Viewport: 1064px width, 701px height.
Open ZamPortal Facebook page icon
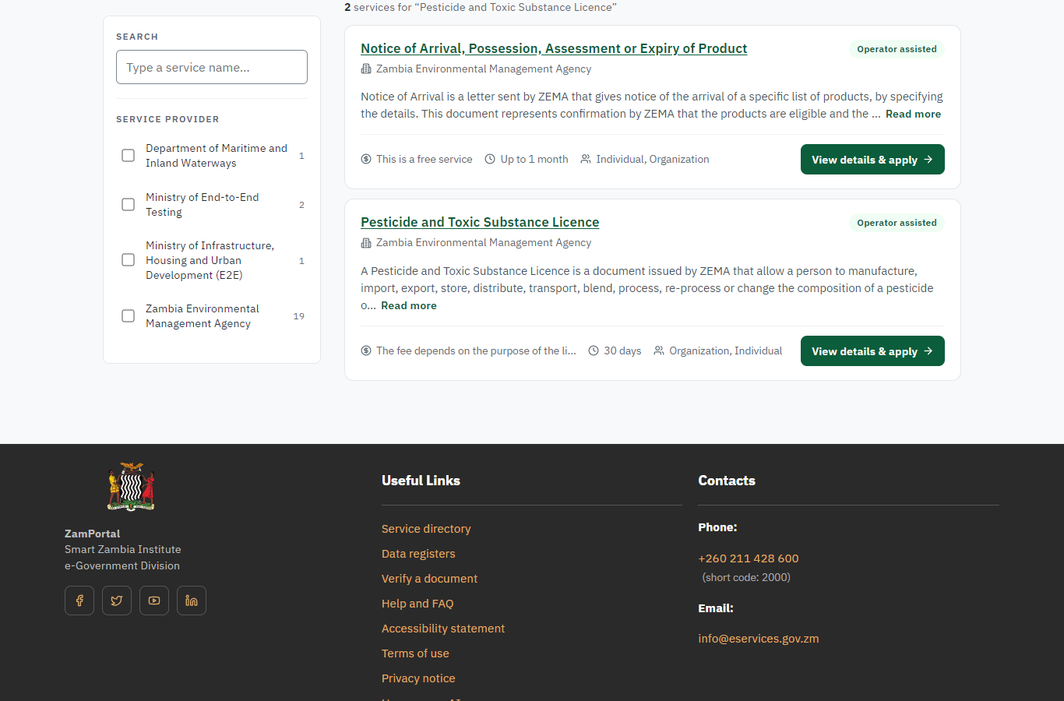click(79, 601)
